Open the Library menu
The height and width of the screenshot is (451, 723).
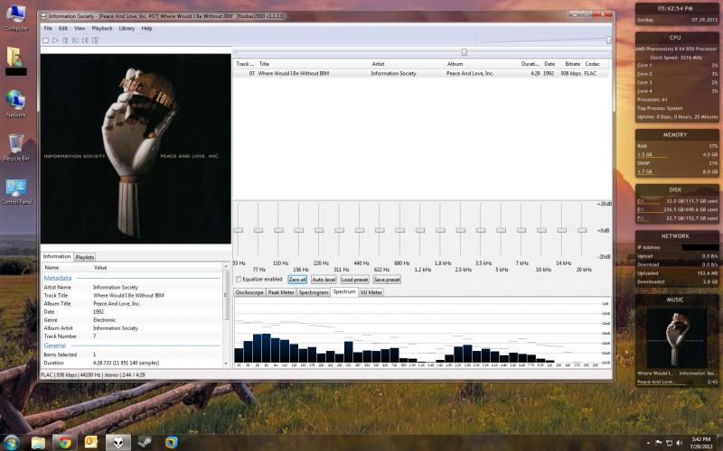point(127,29)
